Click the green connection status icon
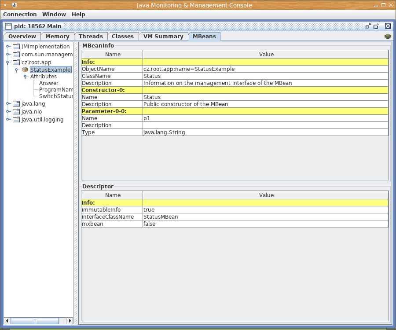Viewport: 396px width, 330px height. tap(388, 37)
